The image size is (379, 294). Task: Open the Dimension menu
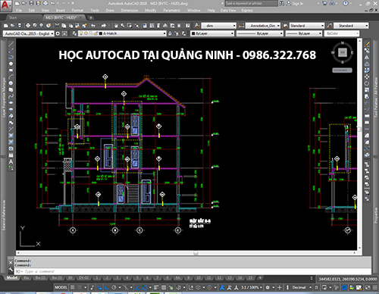(x=130, y=11)
